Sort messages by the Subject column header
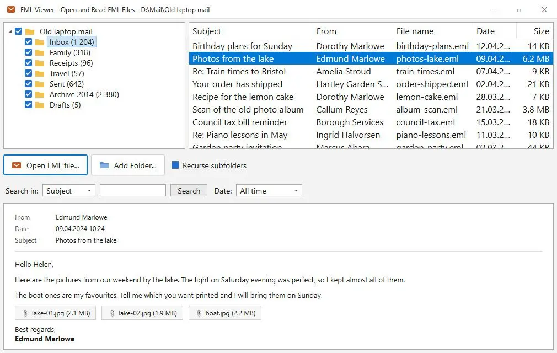 251,31
